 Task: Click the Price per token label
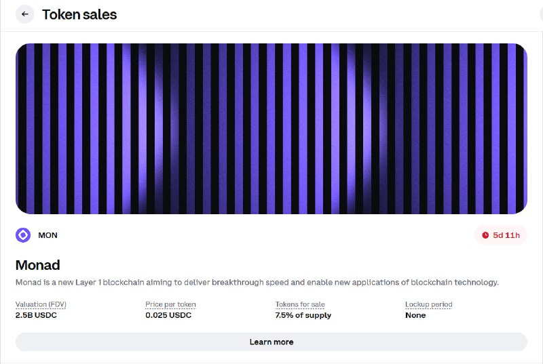coord(170,304)
